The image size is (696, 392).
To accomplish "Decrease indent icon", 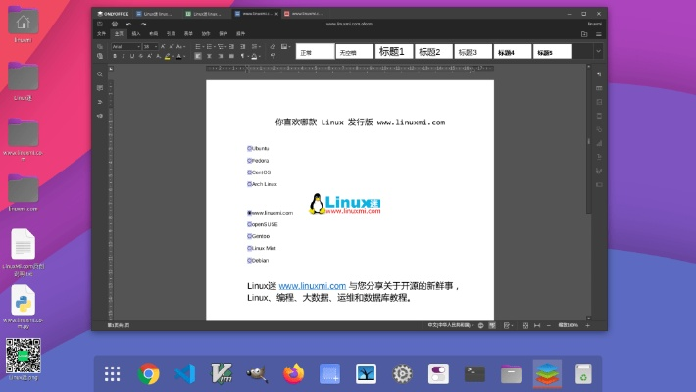I will coord(231,47).
